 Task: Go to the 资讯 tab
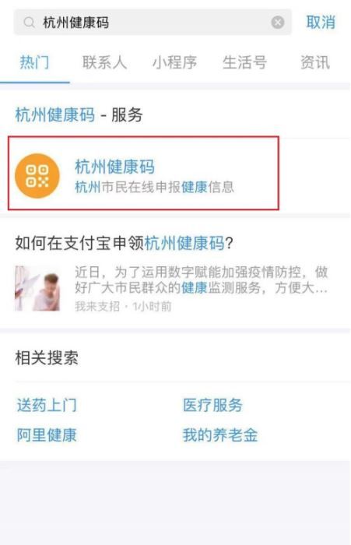315,62
